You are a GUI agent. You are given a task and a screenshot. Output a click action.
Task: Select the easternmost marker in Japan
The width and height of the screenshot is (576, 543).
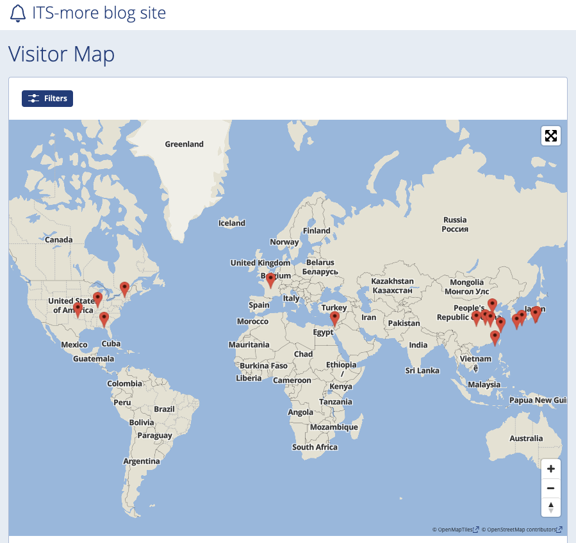coord(536,313)
